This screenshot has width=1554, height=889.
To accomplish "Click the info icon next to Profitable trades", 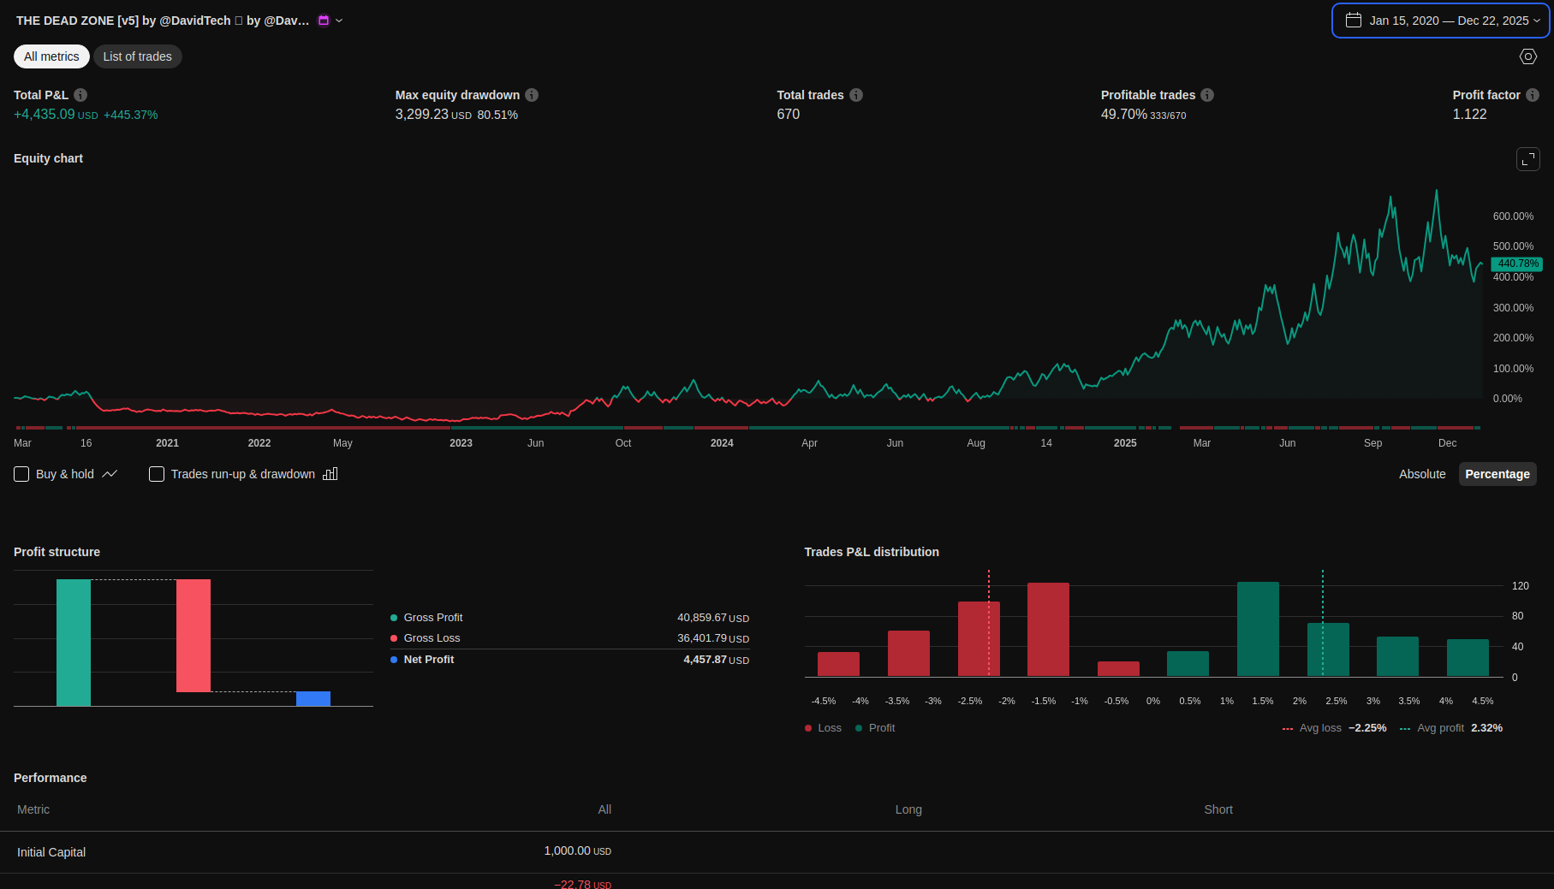I will (1207, 95).
